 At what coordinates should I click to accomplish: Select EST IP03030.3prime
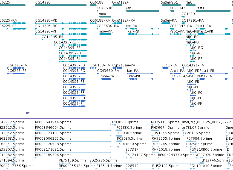tap(114, 125)
